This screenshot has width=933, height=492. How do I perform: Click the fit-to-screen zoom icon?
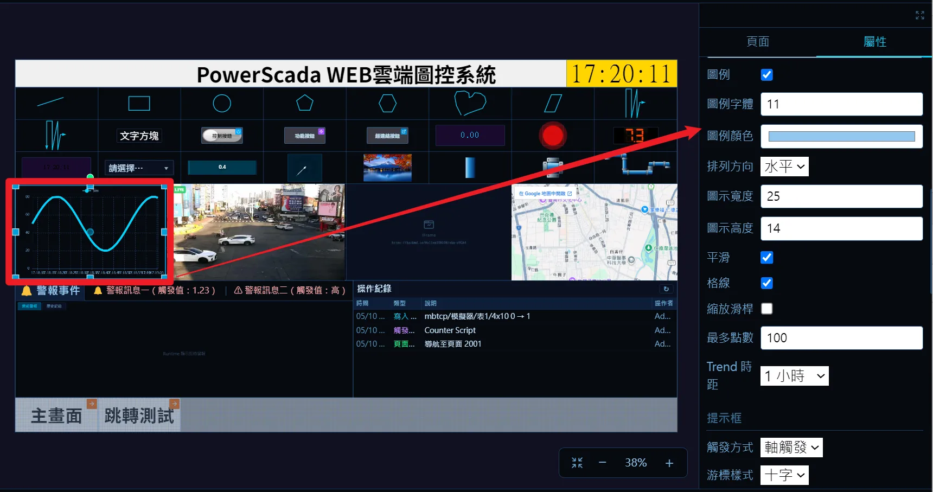[577, 463]
